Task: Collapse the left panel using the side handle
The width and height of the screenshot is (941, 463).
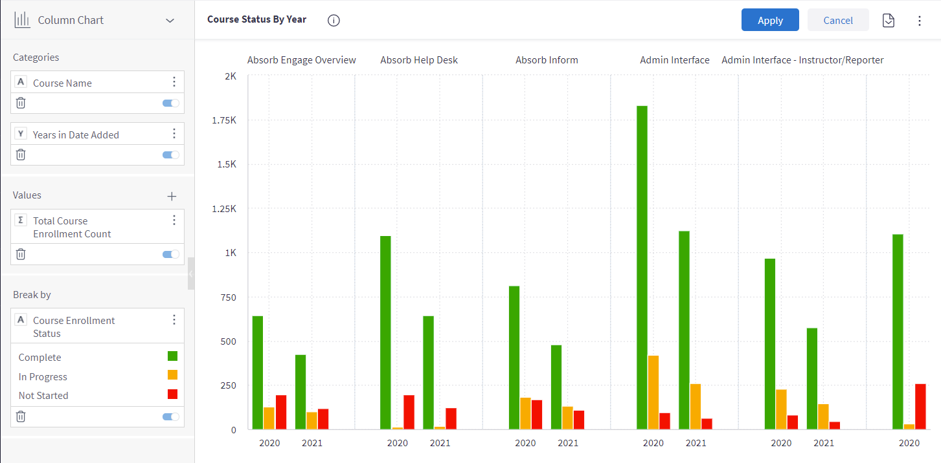Action: pyautogui.click(x=191, y=274)
